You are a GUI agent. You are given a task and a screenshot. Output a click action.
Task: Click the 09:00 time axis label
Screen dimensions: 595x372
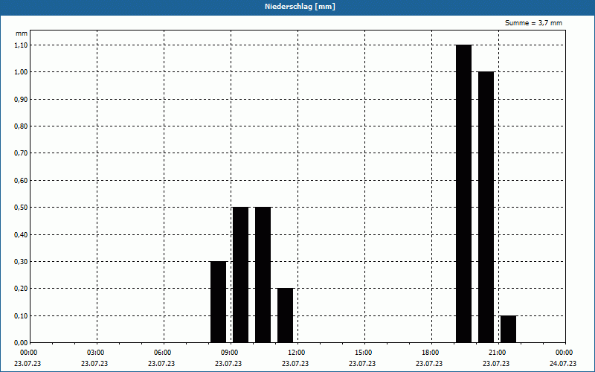point(229,353)
